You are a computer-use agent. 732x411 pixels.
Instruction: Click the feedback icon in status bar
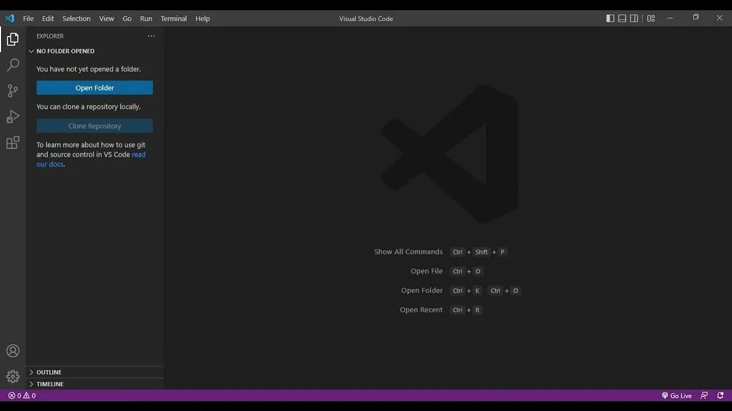[x=704, y=396]
